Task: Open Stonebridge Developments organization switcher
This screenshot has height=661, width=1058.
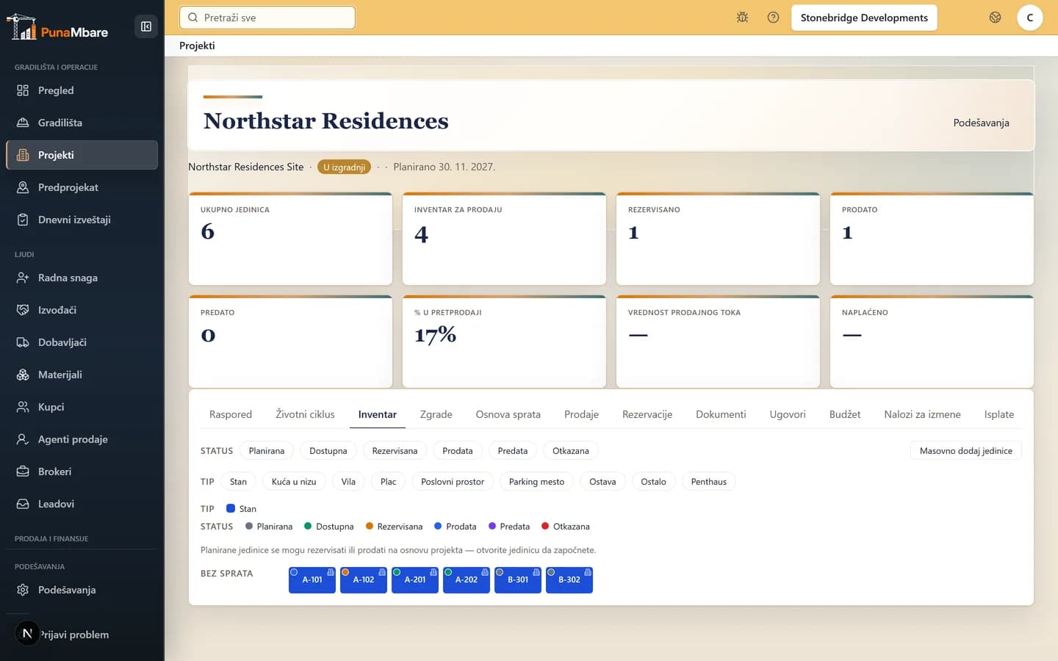Action: (864, 18)
